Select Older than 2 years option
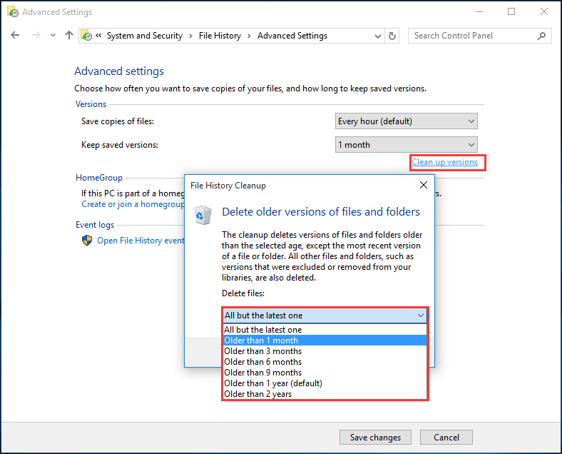562x454 pixels. click(325, 394)
